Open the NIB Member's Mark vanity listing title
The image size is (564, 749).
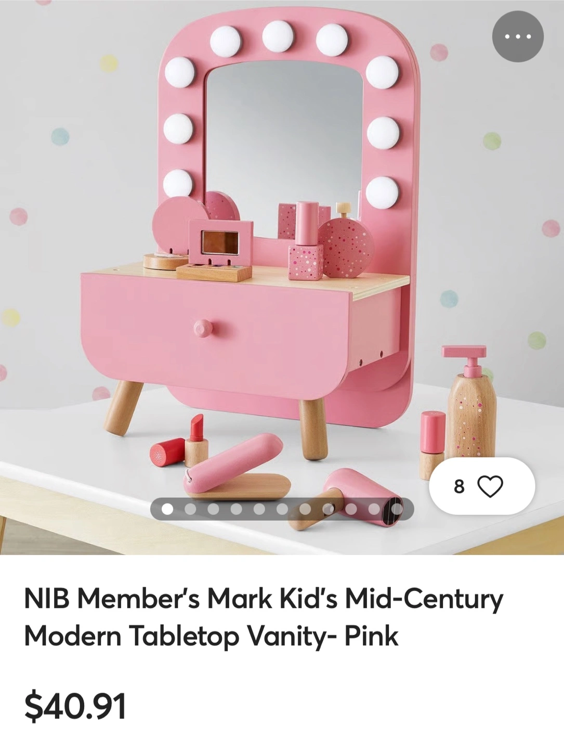[264, 617]
